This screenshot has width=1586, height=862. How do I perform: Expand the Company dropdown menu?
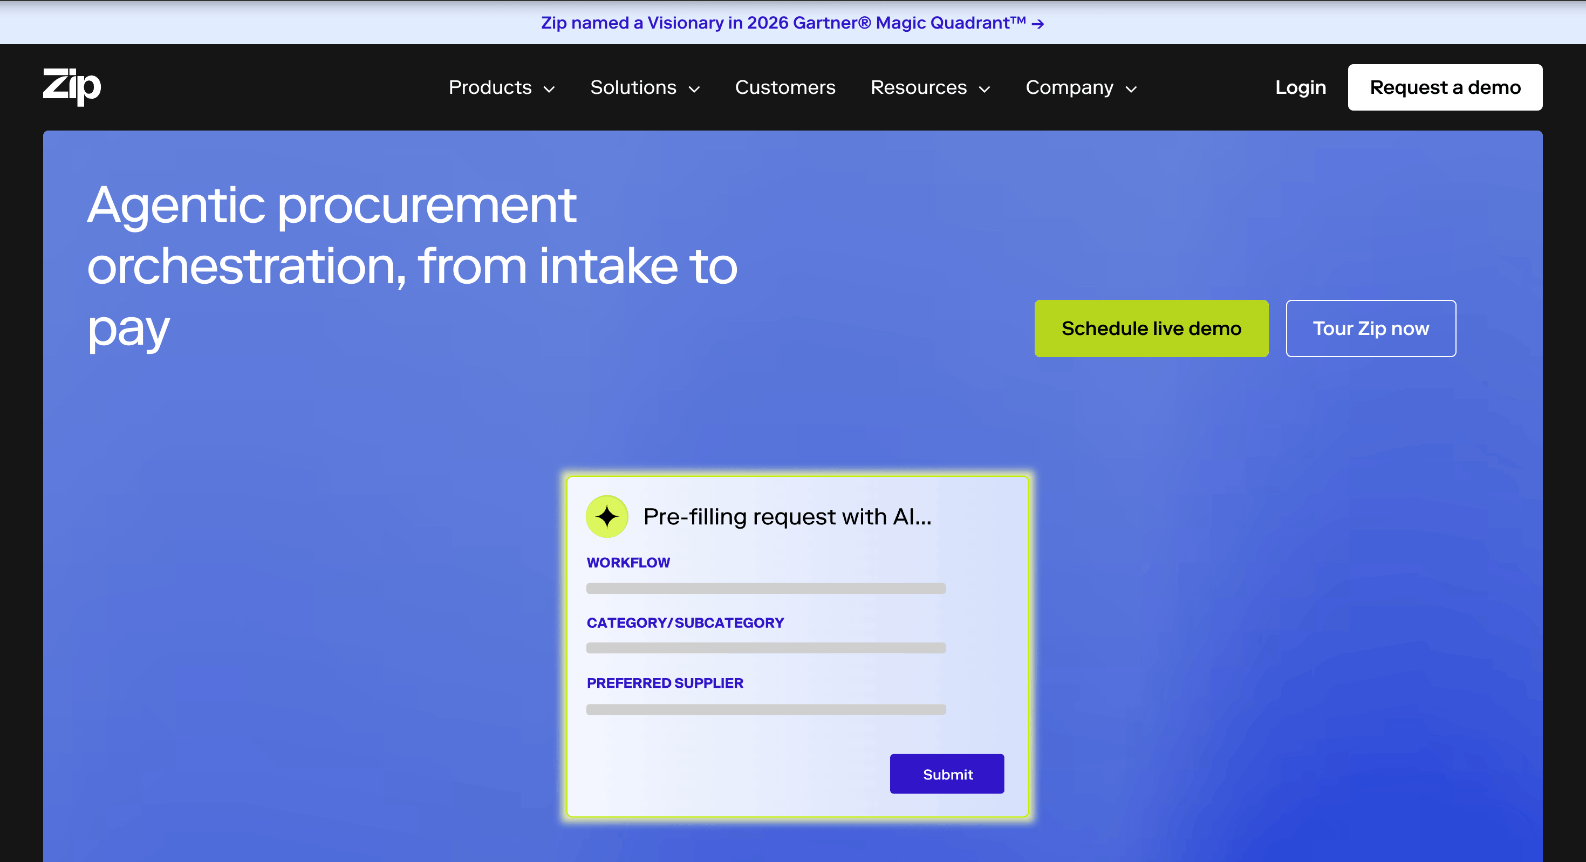[x=1080, y=87]
